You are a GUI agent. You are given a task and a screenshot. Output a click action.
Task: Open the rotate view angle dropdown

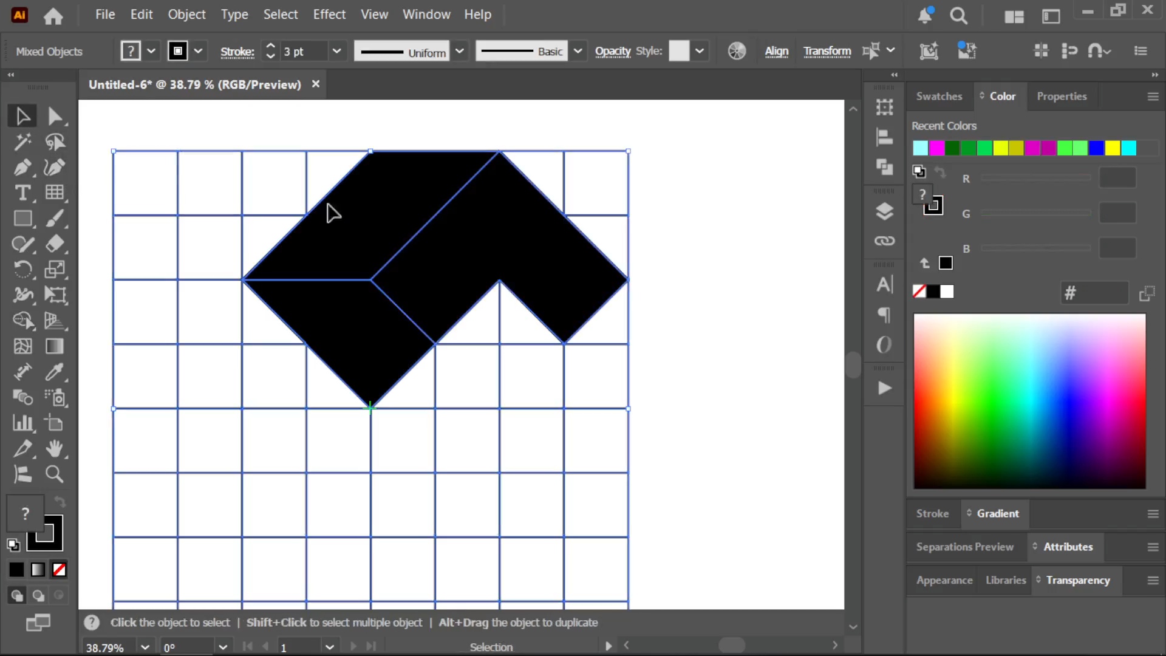point(223,647)
